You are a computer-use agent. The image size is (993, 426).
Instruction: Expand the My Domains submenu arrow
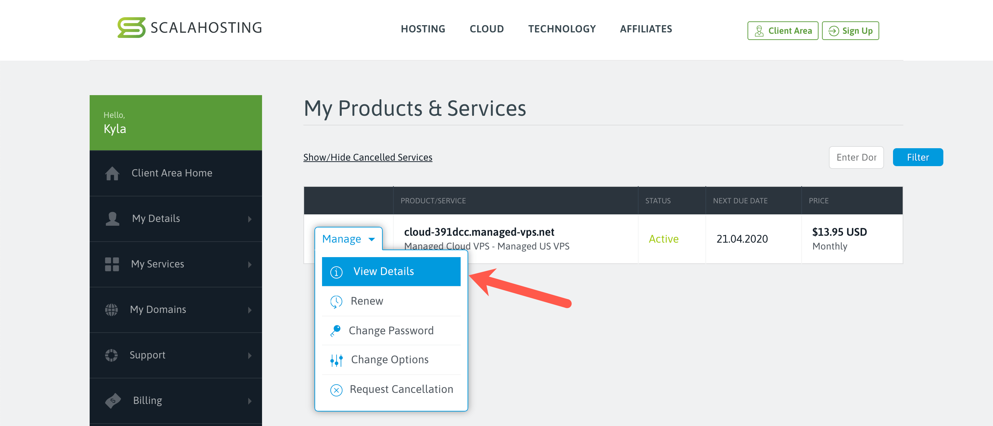250,310
